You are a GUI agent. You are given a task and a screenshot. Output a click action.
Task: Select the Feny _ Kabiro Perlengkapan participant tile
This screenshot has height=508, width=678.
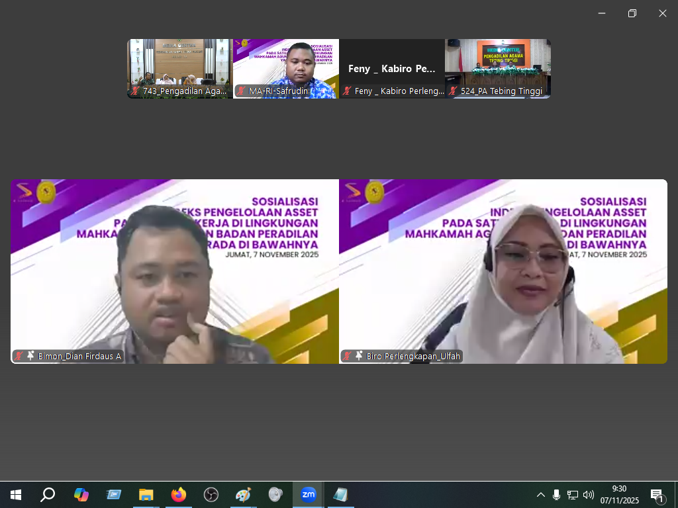(391, 68)
